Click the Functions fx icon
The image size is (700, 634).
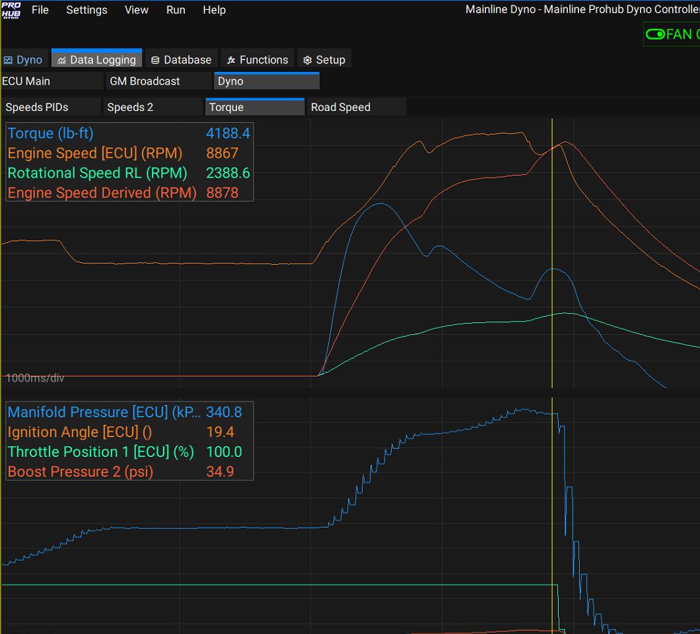point(231,60)
